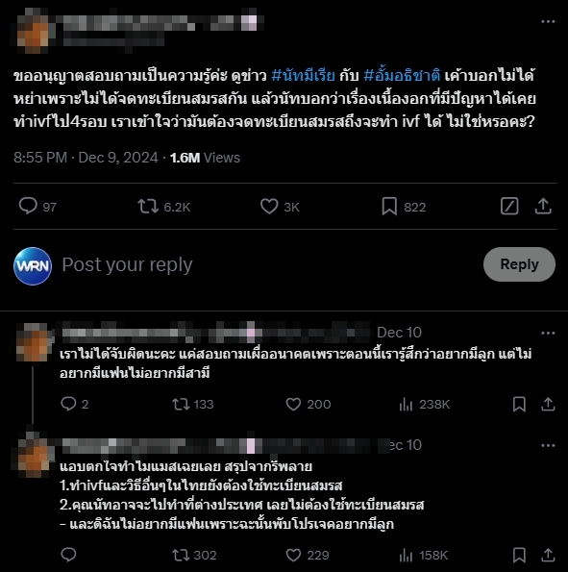
Task: Like the main tweet with 3K likes
Action: 269,206
